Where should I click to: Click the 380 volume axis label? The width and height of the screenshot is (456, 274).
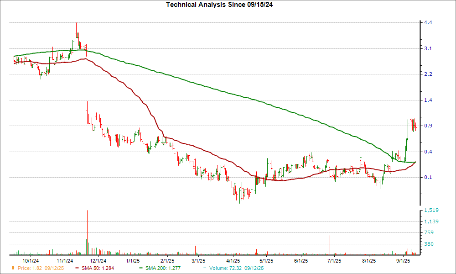(x=429, y=244)
